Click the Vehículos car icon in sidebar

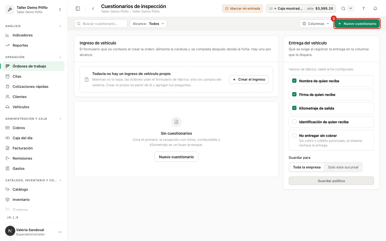tap(8, 107)
